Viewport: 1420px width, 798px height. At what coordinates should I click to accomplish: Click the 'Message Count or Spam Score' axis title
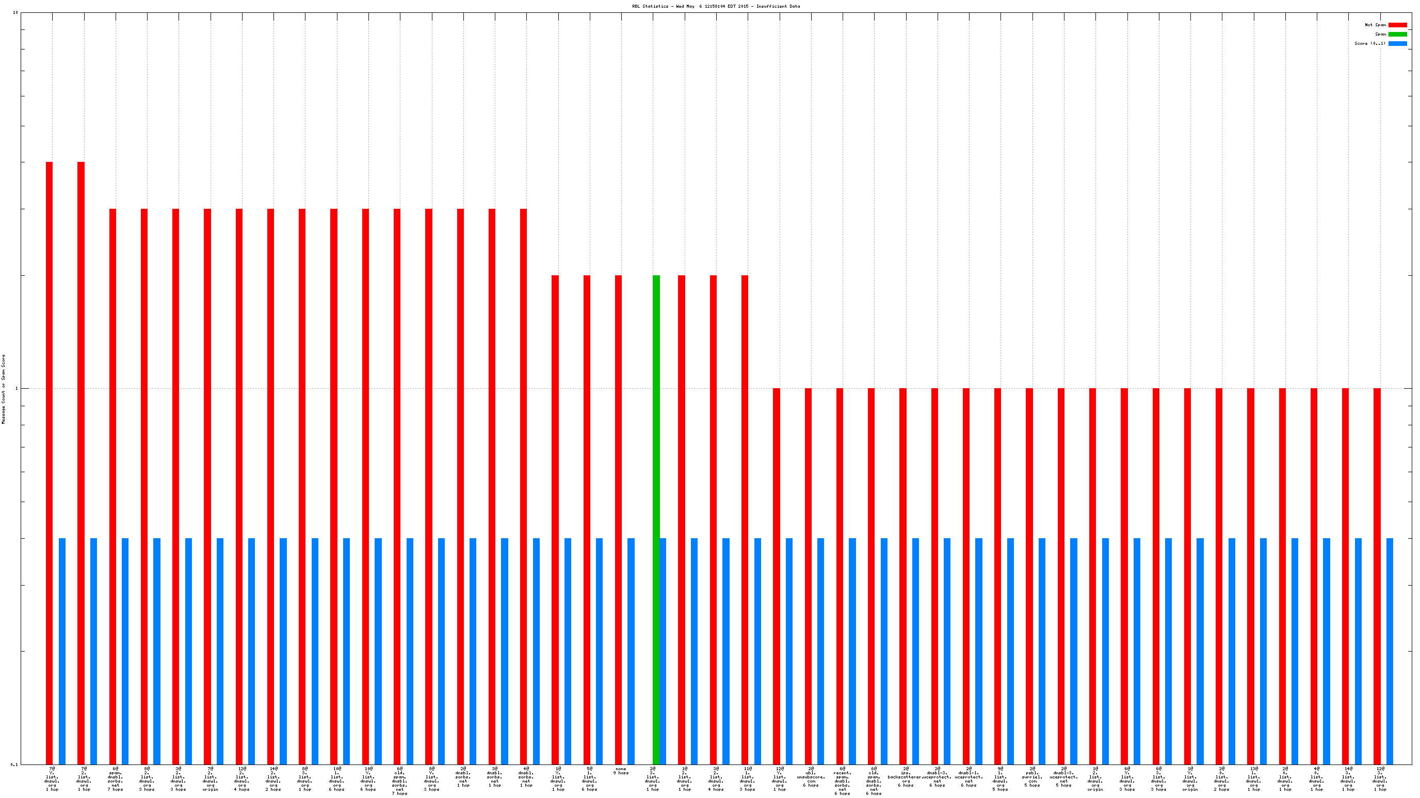pyautogui.click(x=3, y=389)
